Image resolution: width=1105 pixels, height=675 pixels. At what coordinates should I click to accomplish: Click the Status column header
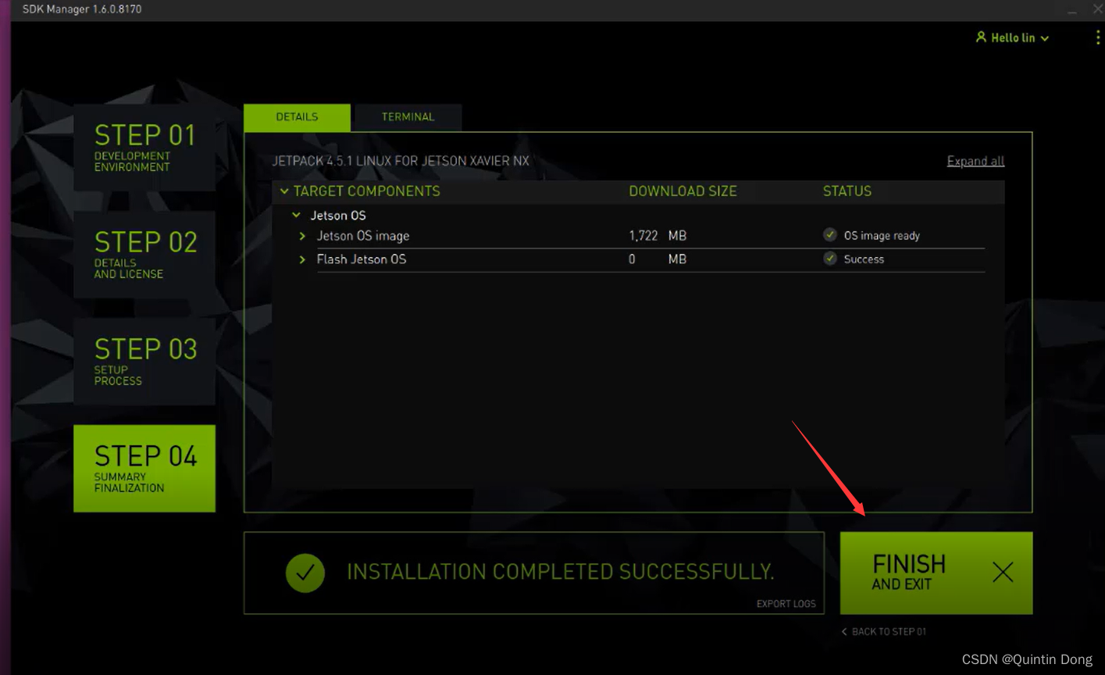(847, 191)
